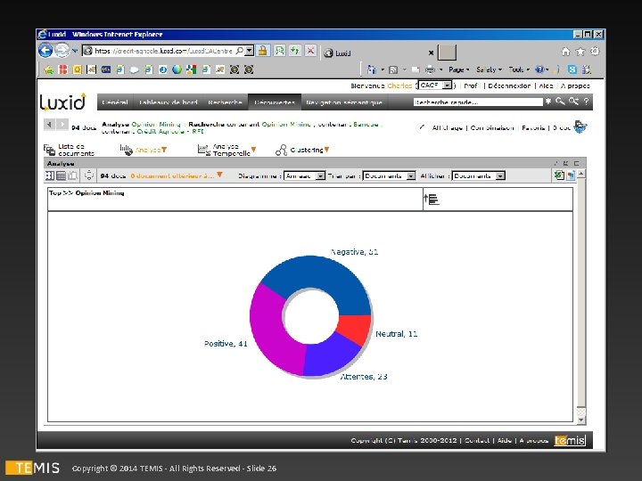The image size is (642, 481).
Task: Click the Profil link
Action: [472, 86]
